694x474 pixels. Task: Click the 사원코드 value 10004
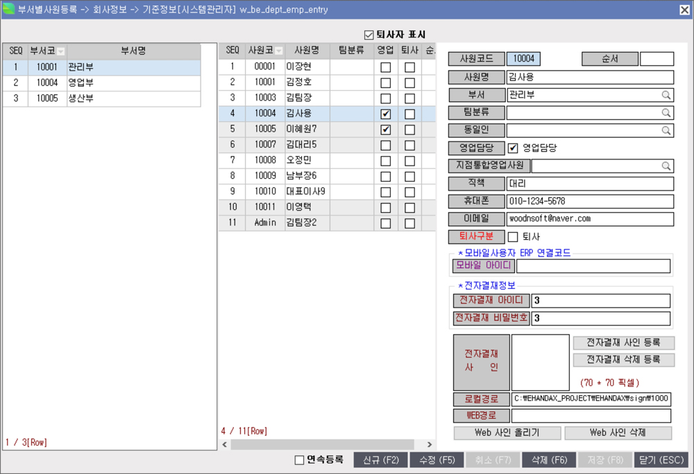(x=523, y=59)
